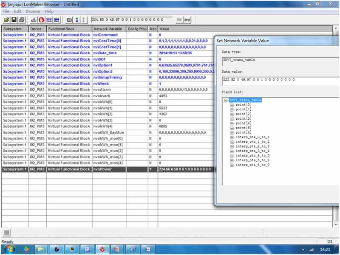Screen dimensions: 340x255
Task: Open the Edit menu
Action: click(17, 11)
